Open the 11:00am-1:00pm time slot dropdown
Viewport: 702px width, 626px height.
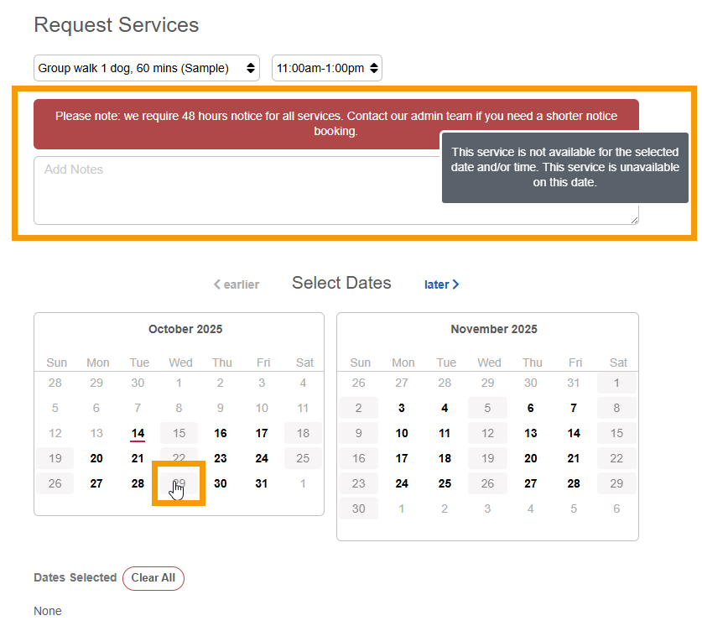(x=326, y=68)
